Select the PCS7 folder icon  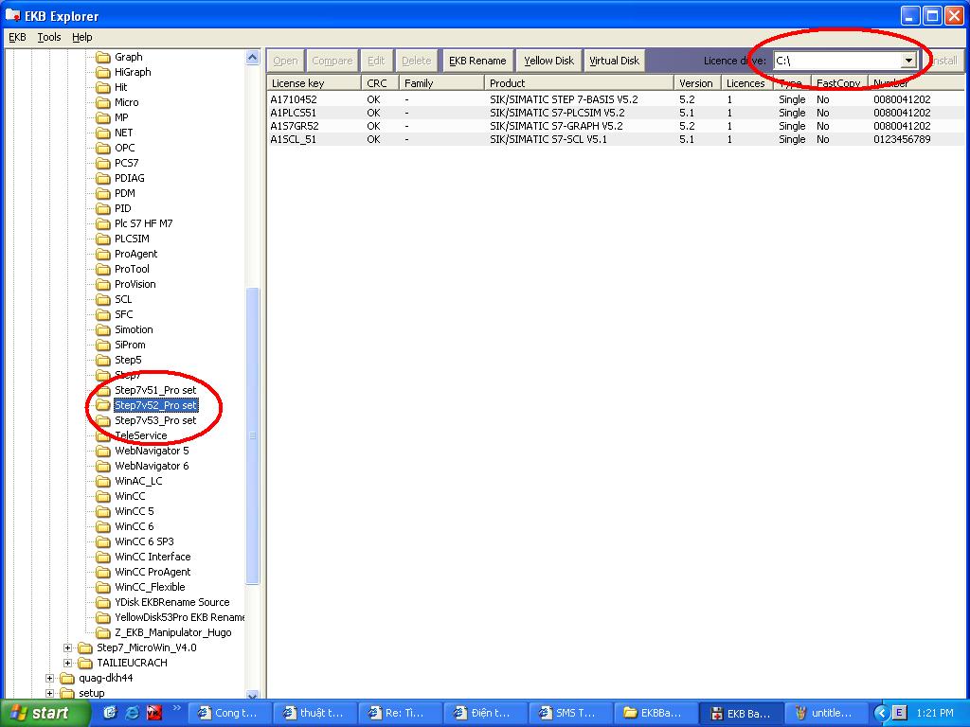tap(102, 163)
